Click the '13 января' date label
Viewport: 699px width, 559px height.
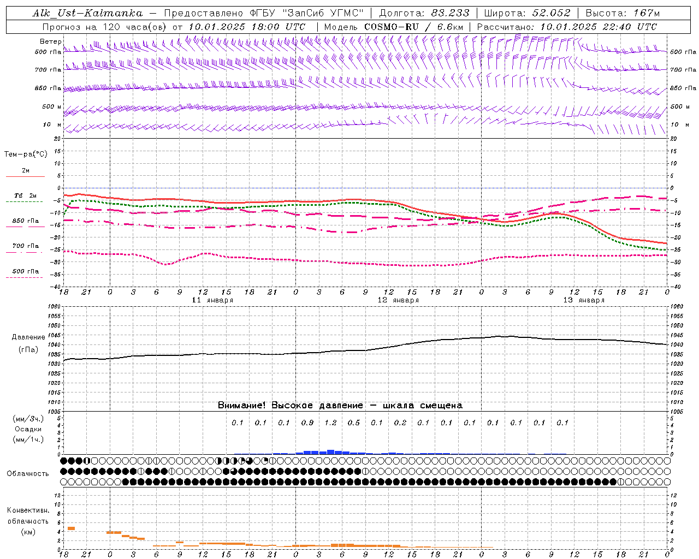[x=584, y=300]
